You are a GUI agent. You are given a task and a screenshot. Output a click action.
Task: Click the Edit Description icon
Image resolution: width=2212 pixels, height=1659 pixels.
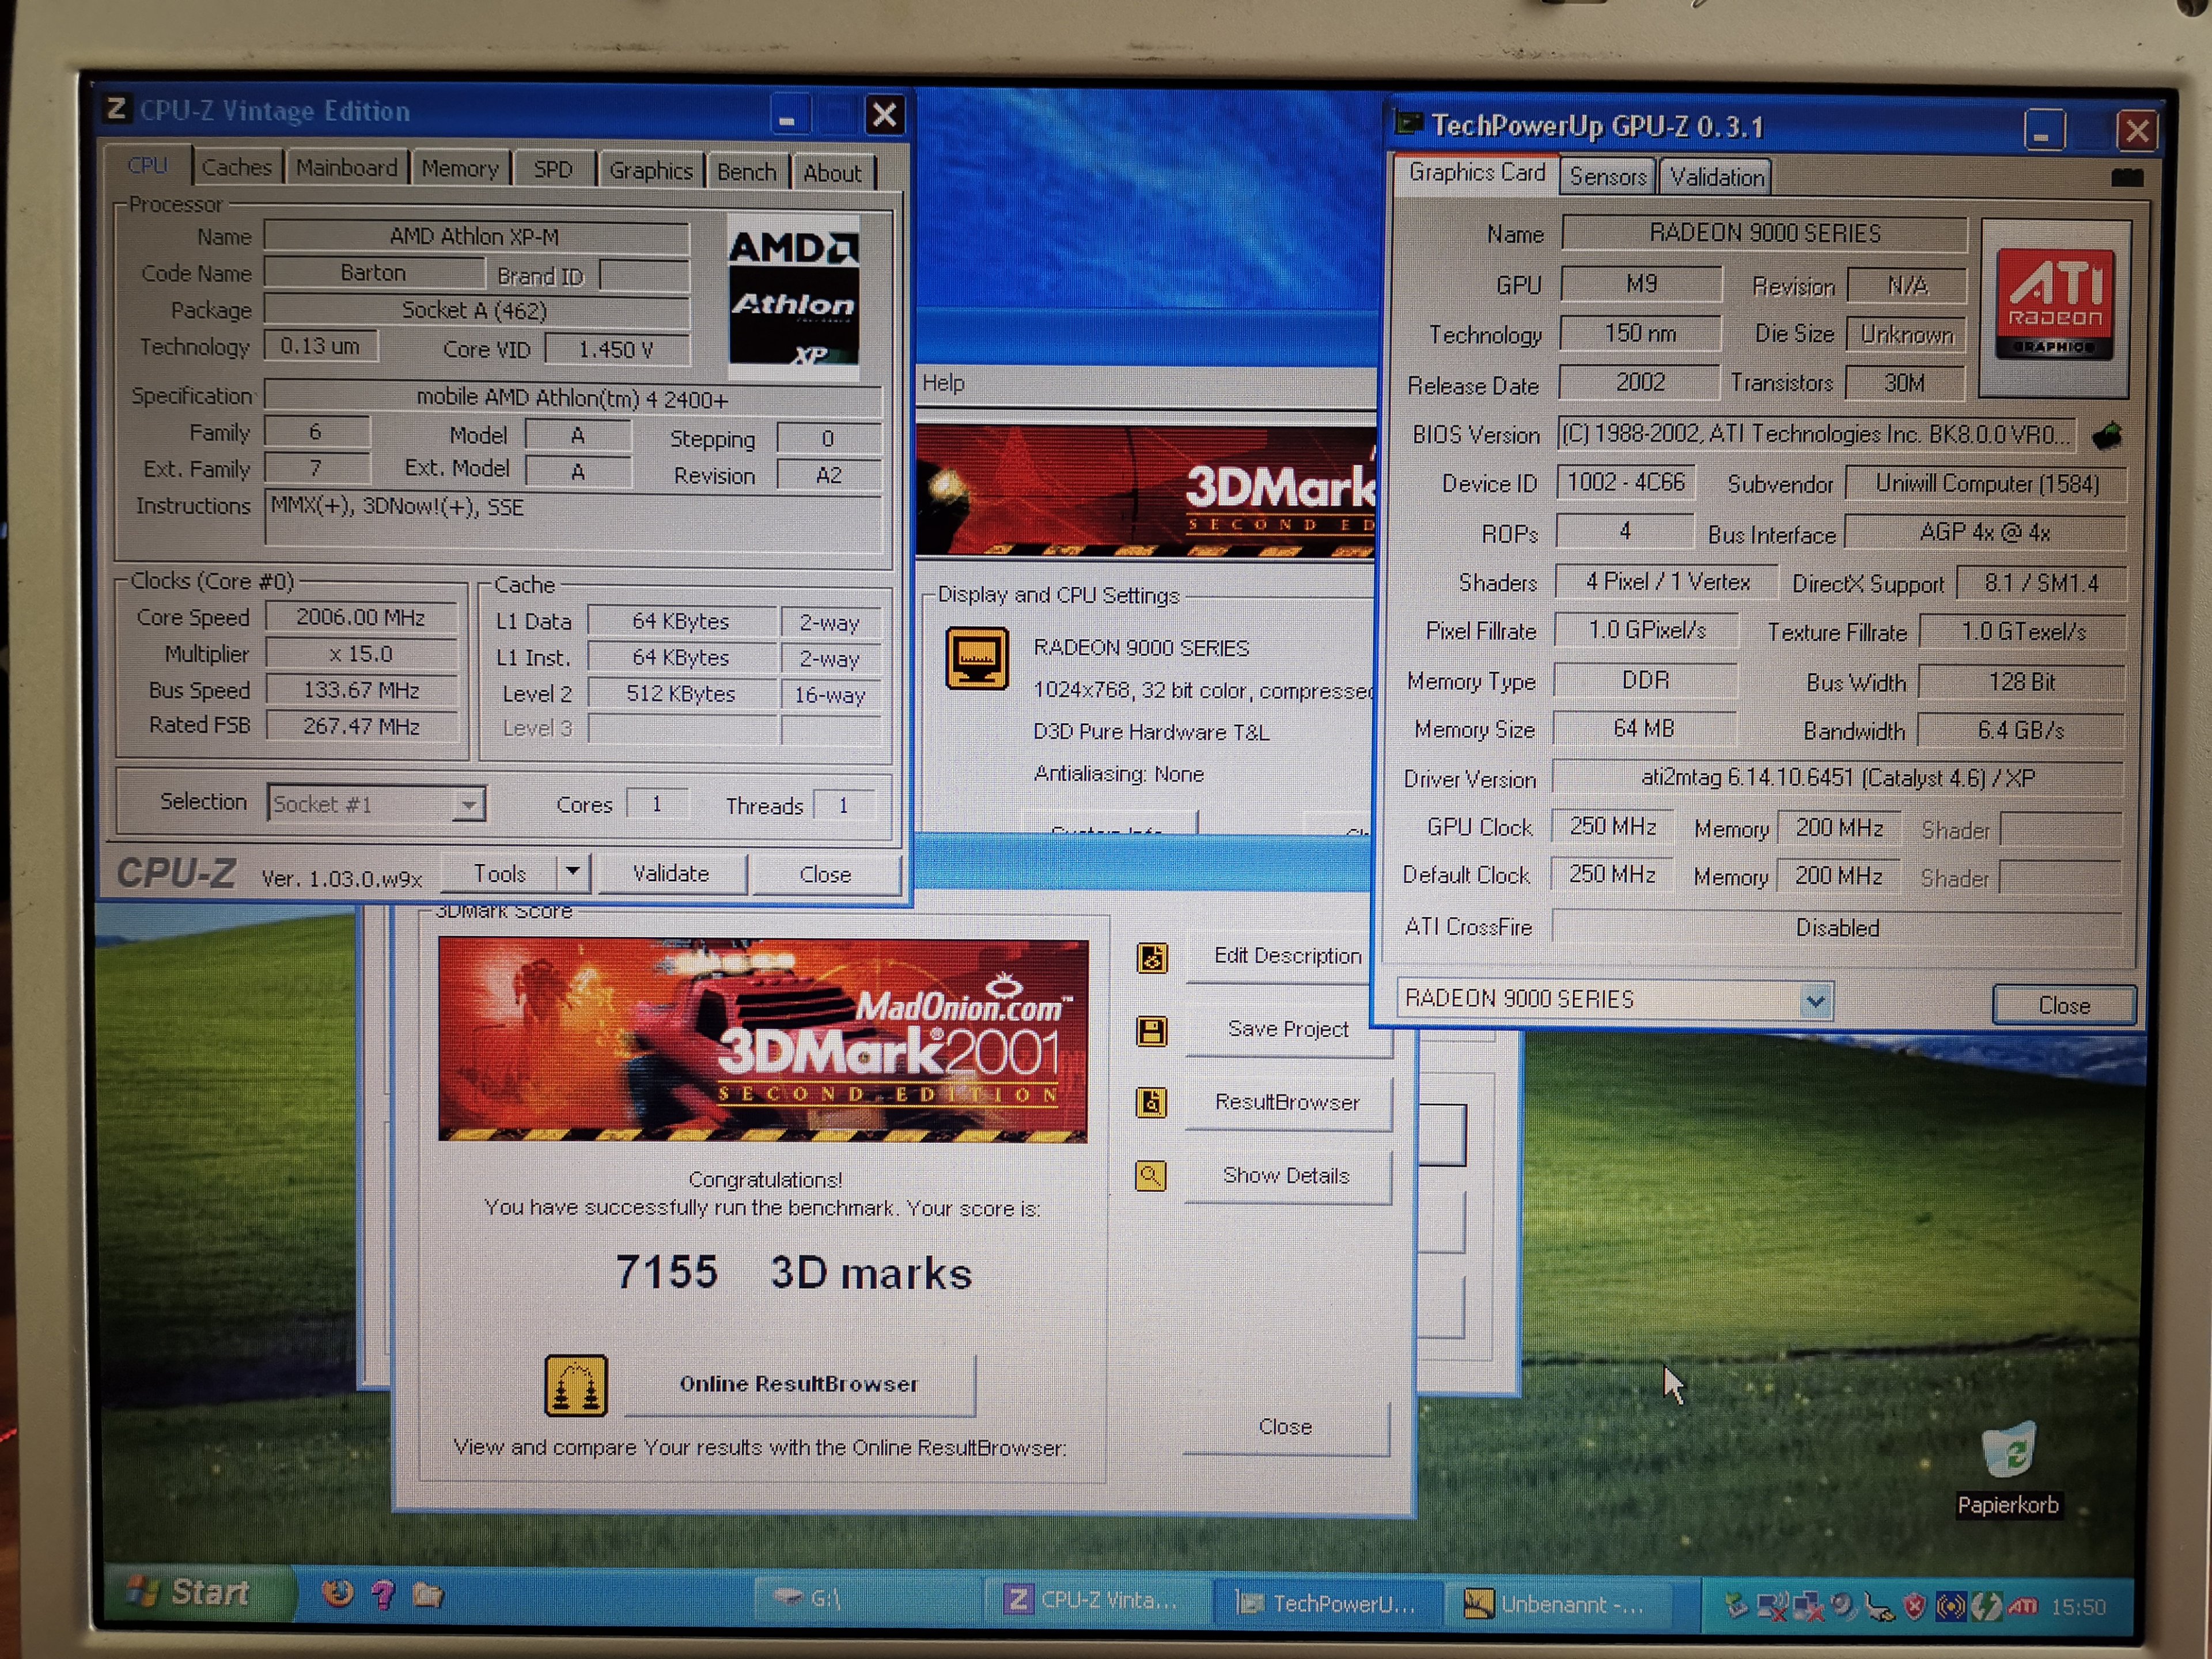tap(1152, 957)
